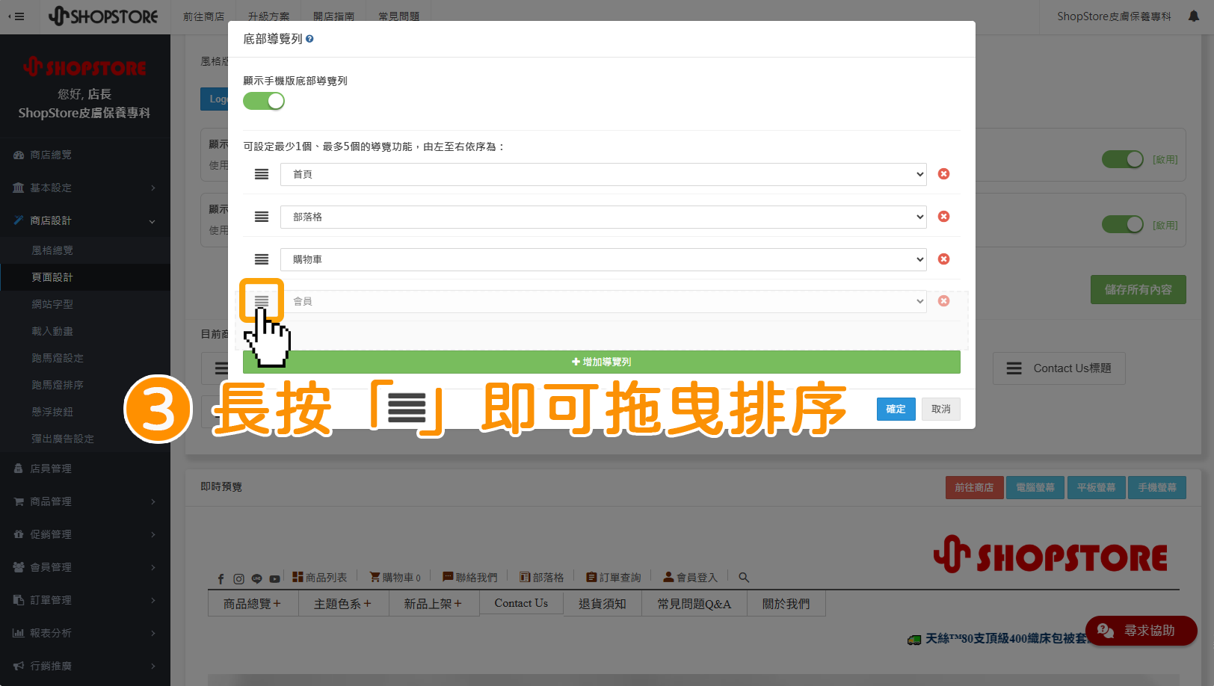1214x686 pixels.
Task: Select 跑馬燈設定 submenu item
Action: (85, 358)
